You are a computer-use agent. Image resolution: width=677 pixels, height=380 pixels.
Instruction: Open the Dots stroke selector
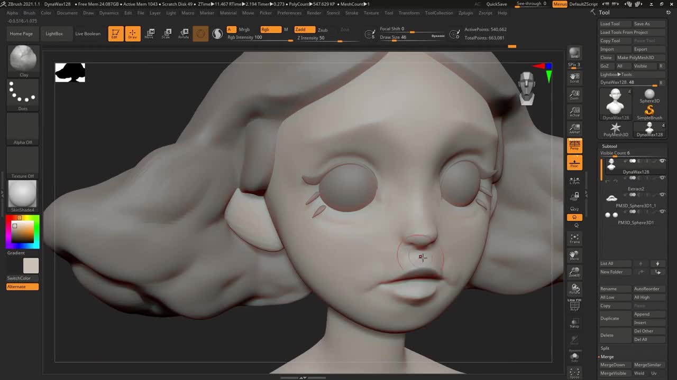tap(23, 96)
